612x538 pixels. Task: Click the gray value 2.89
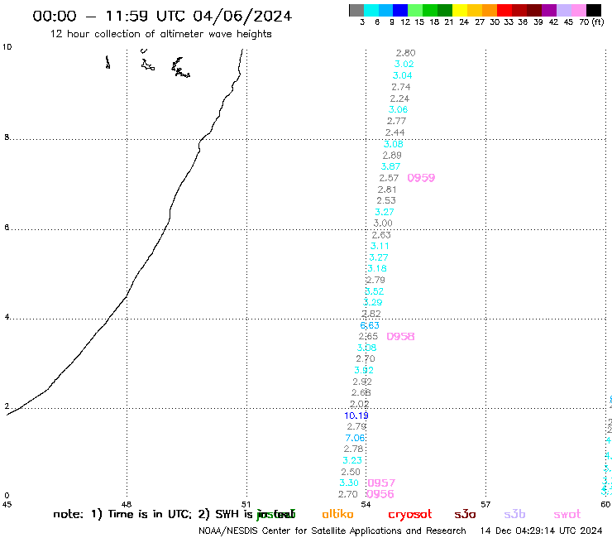pos(392,155)
